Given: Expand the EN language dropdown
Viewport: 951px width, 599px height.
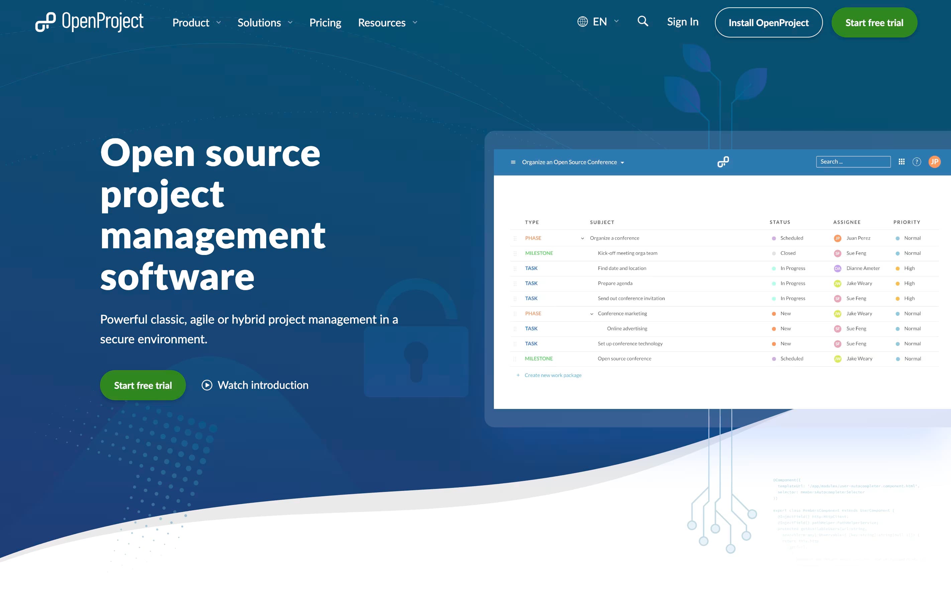Looking at the screenshot, I should tap(598, 22).
